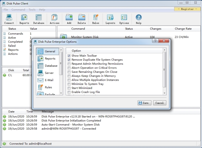Cancel the options dialog

[x=160, y=103]
